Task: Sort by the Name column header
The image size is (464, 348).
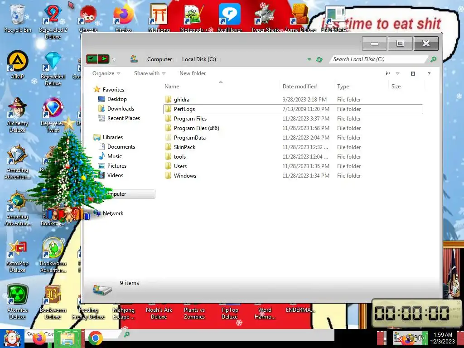Action: pyautogui.click(x=221, y=87)
